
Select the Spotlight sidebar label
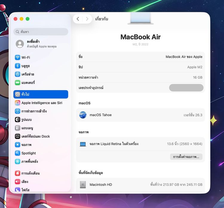29,153
